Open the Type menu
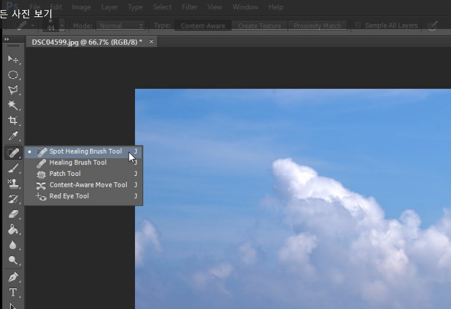Screen dimensions: 451x309 point(135,7)
